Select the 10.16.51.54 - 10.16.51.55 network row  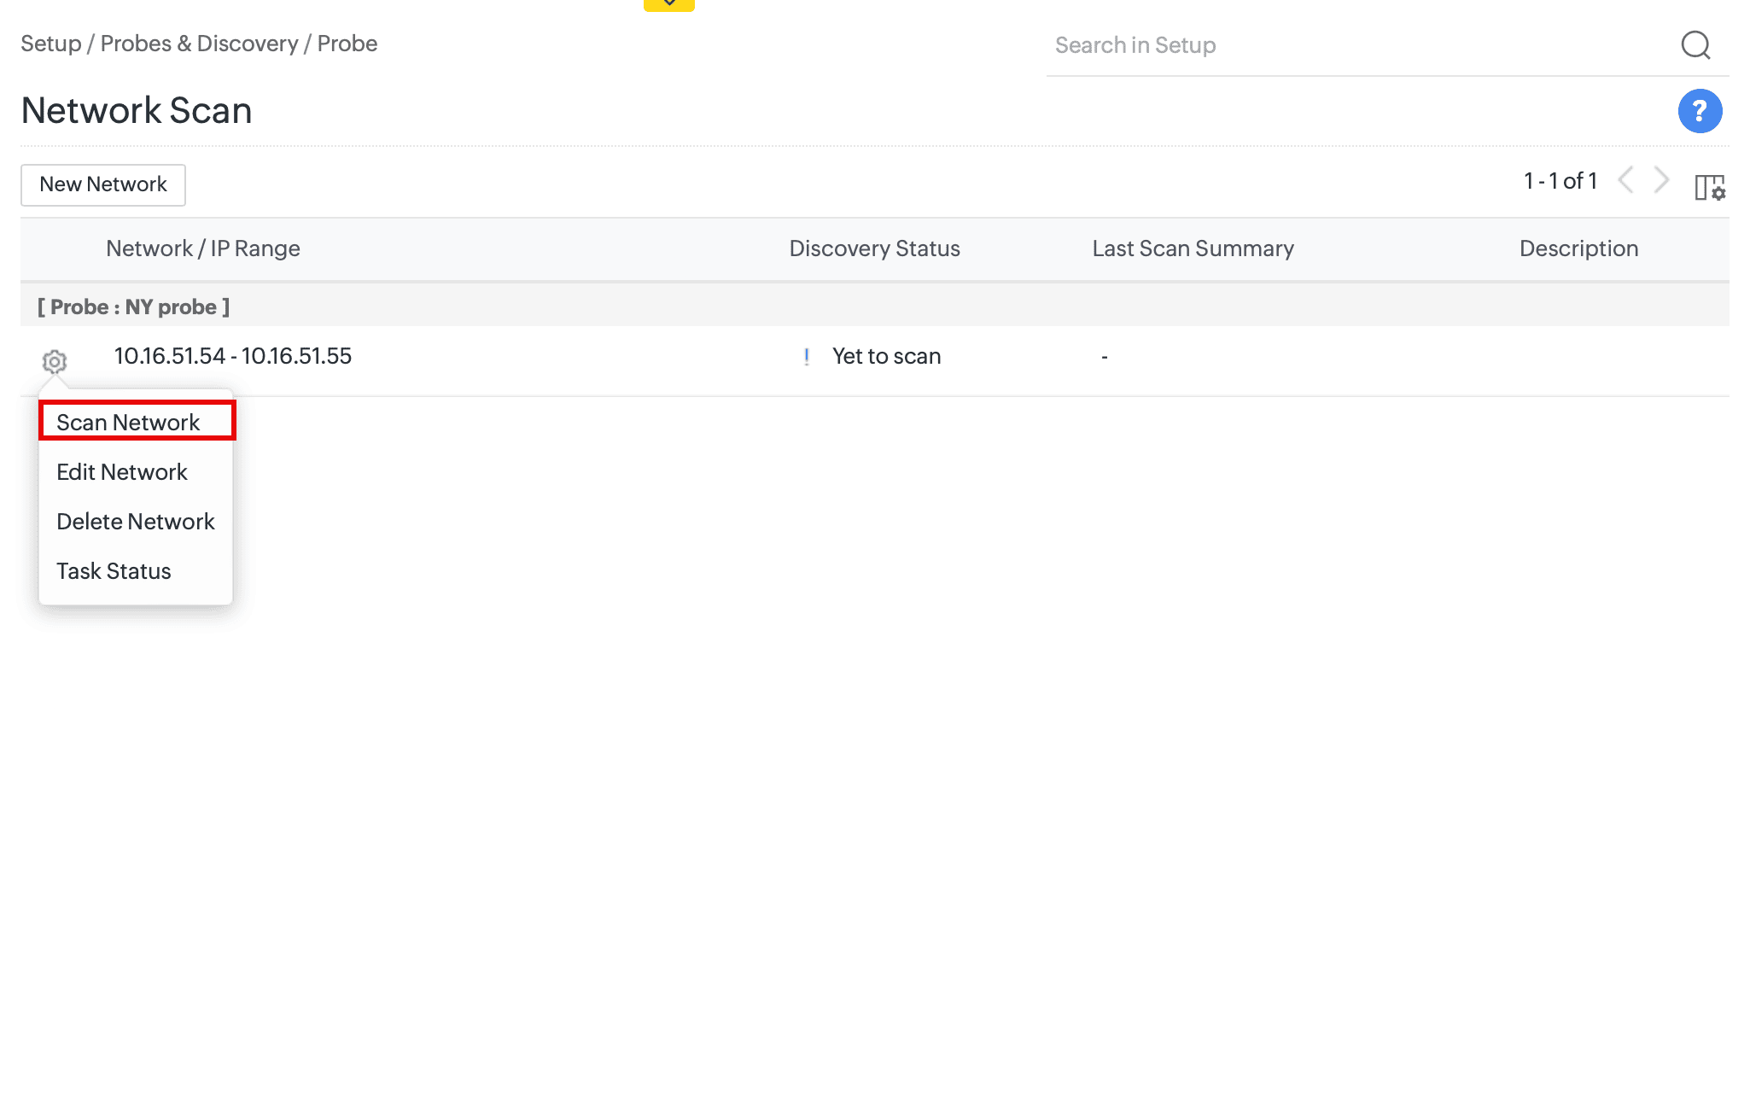232,356
